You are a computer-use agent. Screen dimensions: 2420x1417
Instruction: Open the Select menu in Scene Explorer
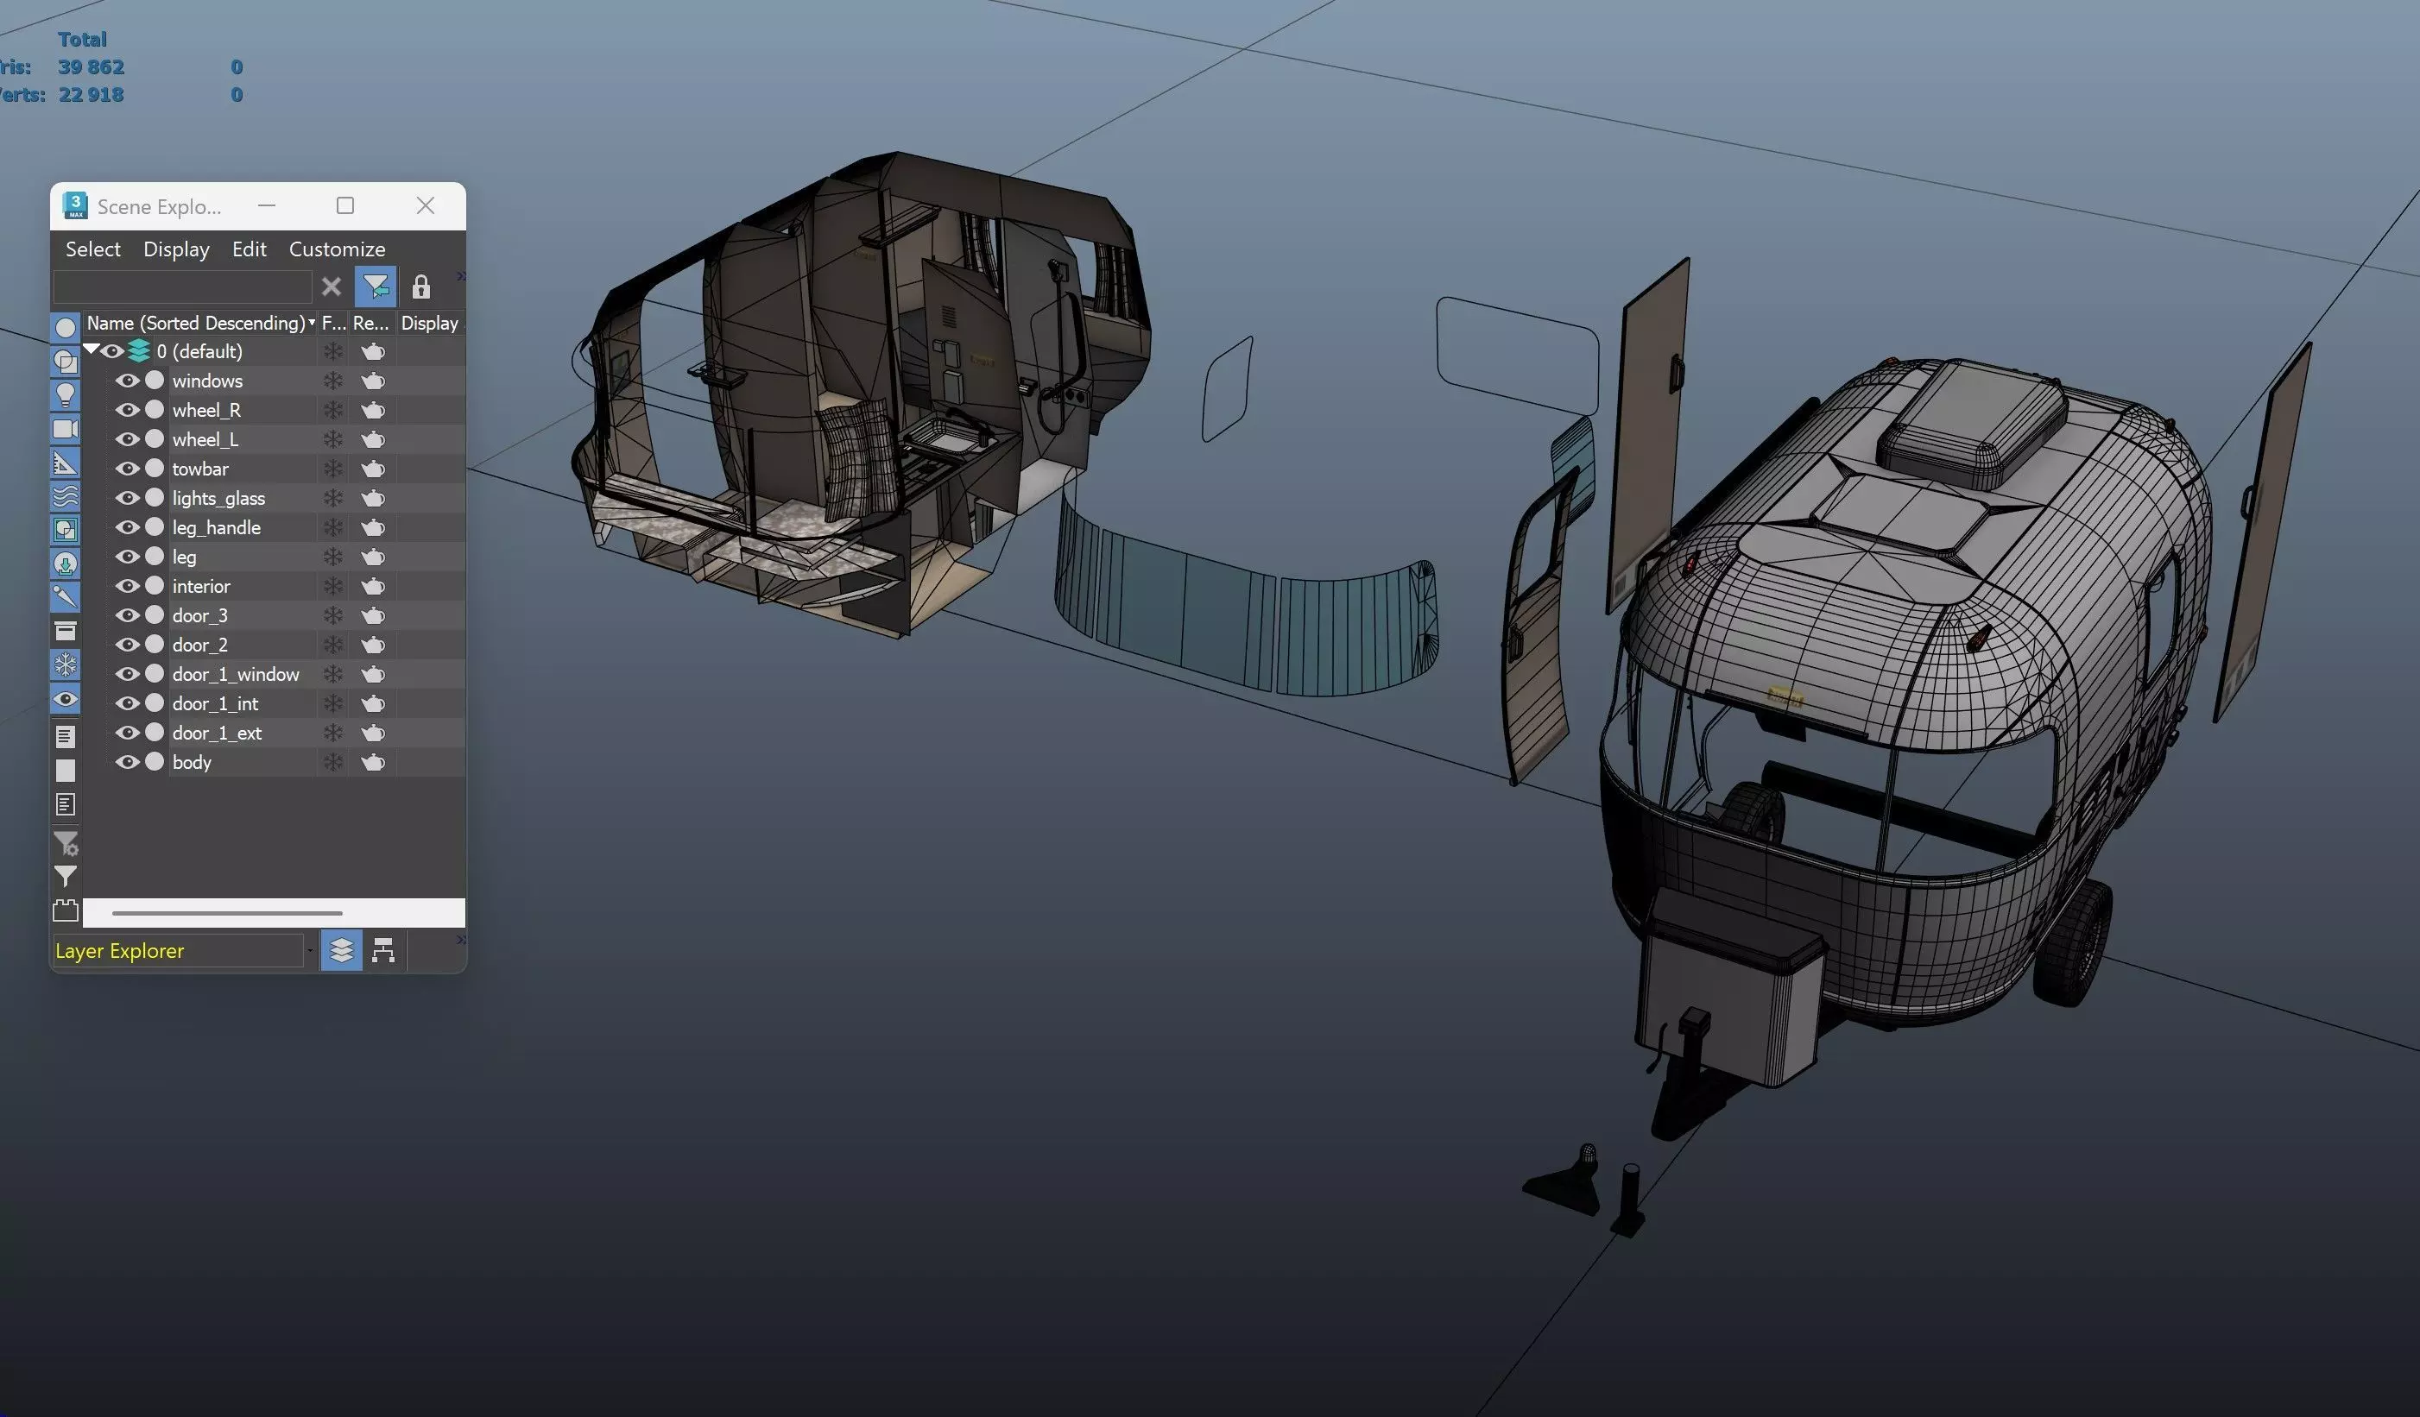point(93,249)
